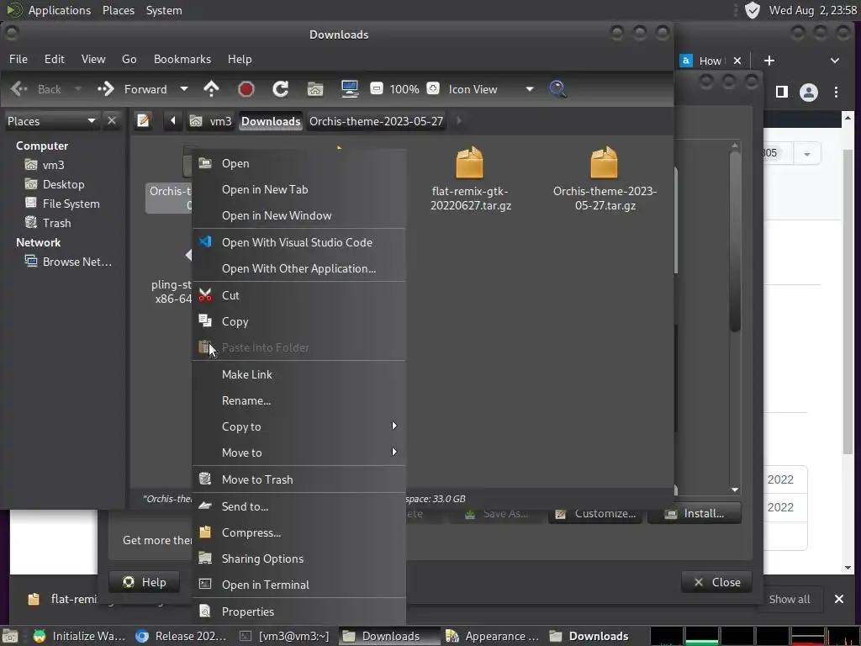Viewport: 861px width, 646px height.
Task: Click the Forward arrow button
Action: point(105,89)
